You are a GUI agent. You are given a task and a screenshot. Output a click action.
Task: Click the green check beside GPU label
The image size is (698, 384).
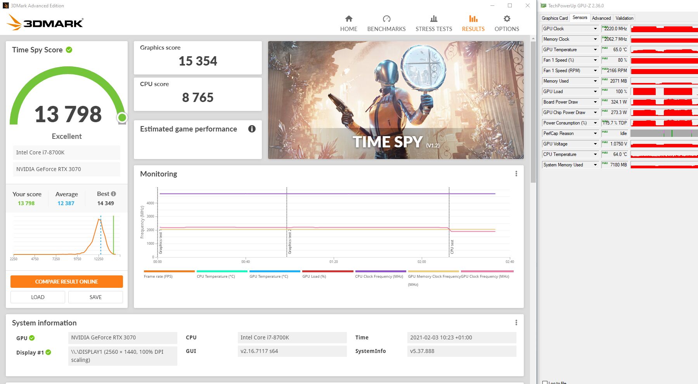click(32, 338)
